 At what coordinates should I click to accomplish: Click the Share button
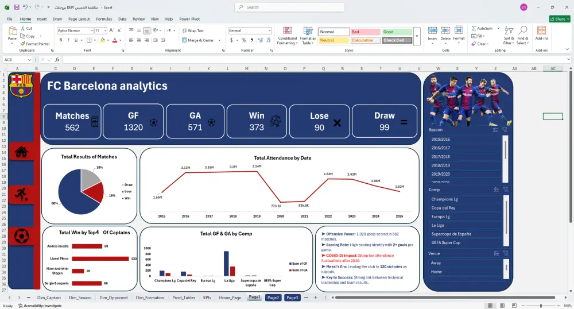[x=560, y=19]
